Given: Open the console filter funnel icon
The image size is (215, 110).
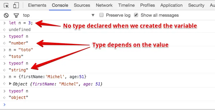Looking at the screenshot, I should click(x=16, y=15).
